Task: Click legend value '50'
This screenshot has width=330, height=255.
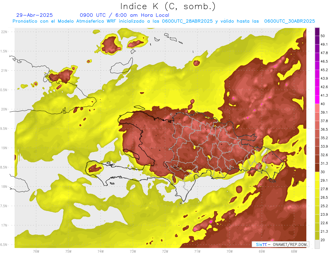Action: (323, 36)
